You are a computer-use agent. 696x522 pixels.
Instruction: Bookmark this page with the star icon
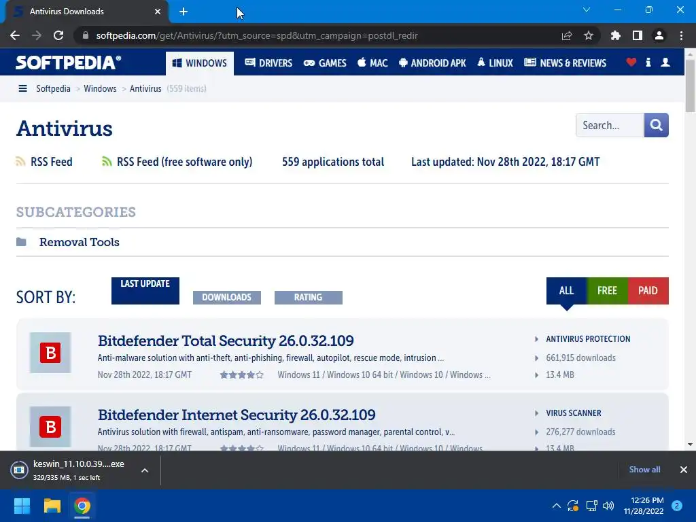pos(588,35)
